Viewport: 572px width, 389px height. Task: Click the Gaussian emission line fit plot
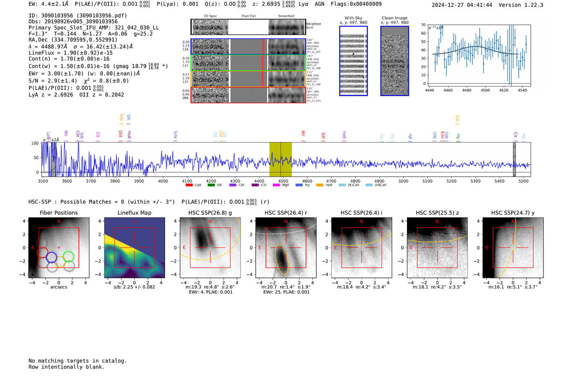(x=480, y=56)
